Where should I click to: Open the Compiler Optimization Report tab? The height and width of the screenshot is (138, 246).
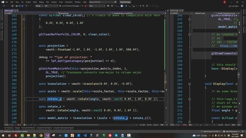63,128
